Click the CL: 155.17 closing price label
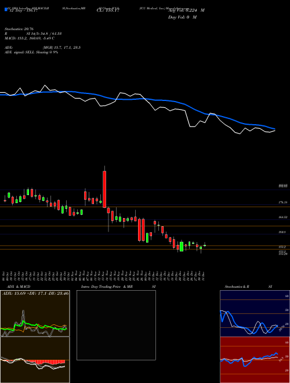The width and height of the screenshot is (290, 383). pyautogui.click(x=108, y=10)
